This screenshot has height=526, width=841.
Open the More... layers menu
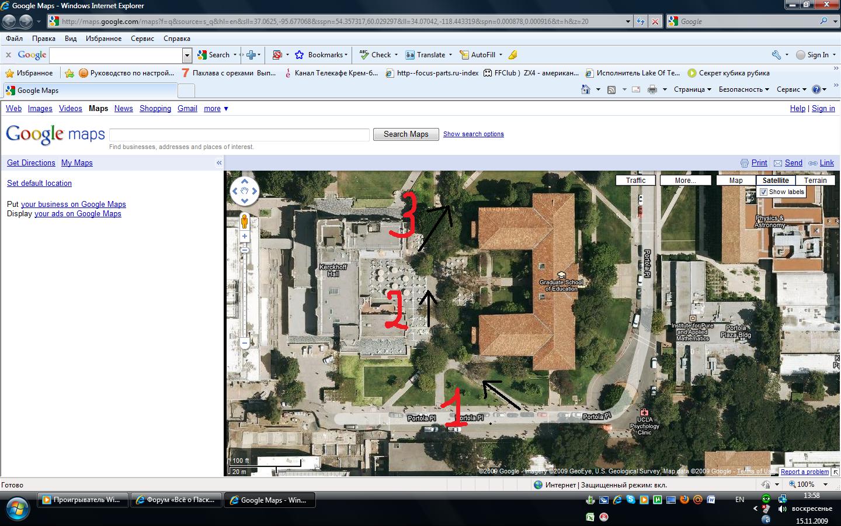(685, 181)
